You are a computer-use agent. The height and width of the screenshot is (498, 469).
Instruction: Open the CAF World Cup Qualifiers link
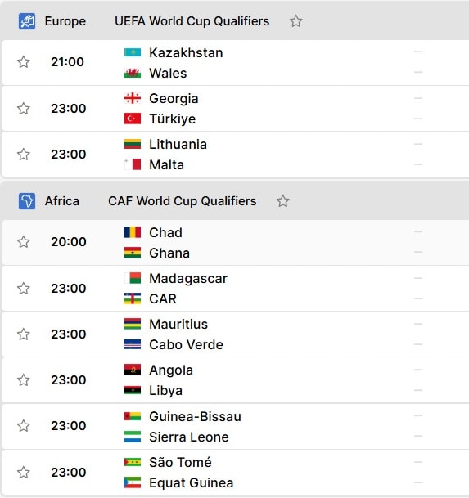pos(183,201)
